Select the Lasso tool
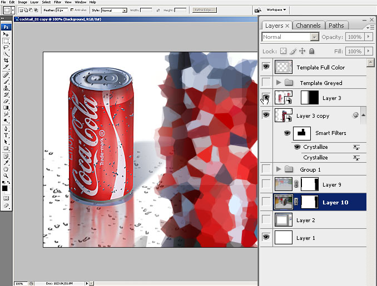 click(x=6, y=47)
